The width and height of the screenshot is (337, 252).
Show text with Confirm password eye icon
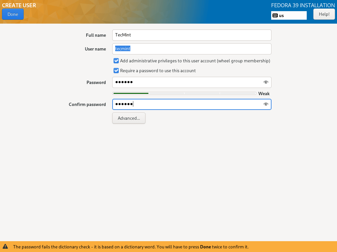(x=266, y=104)
